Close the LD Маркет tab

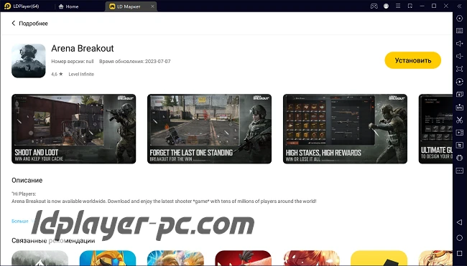152,6
